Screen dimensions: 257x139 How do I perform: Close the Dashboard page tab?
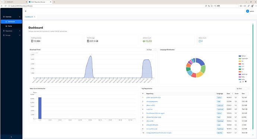[35, 17]
